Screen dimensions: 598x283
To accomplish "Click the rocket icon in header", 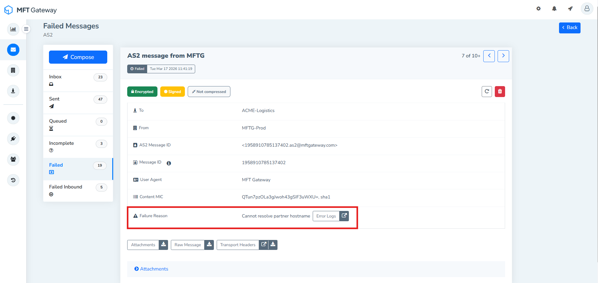I will pyautogui.click(x=570, y=9).
